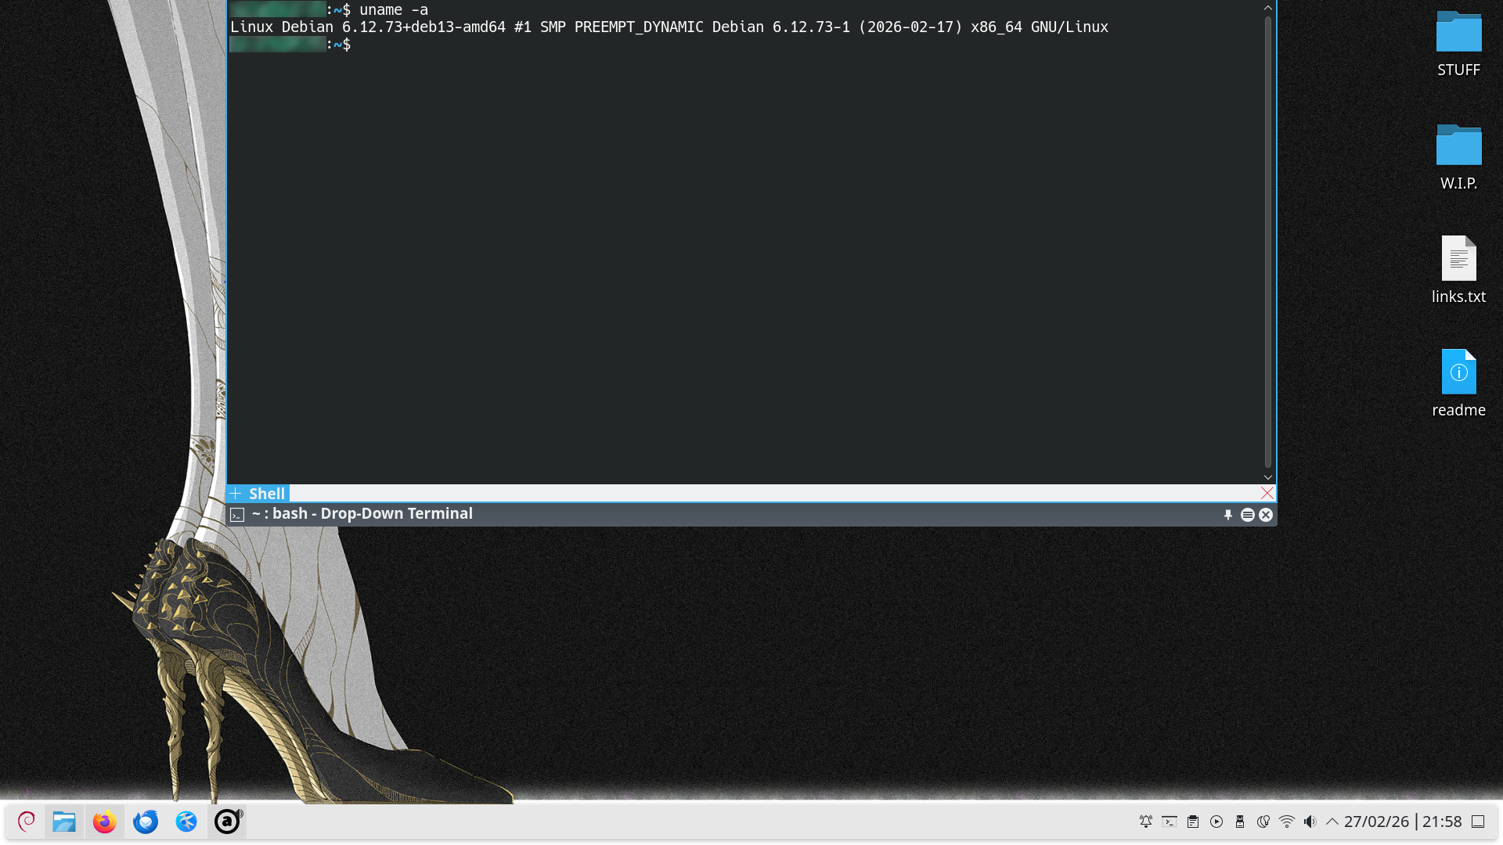The width and height of the screenshot is (1503, 845).
Task: Launch Dolphin file manager from taskbar
Action: [x=64, y=822]
